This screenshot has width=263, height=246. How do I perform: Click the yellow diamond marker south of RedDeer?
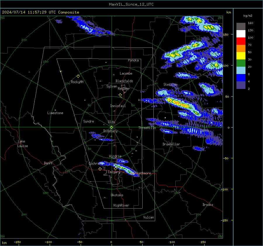(x=120, y=95)
